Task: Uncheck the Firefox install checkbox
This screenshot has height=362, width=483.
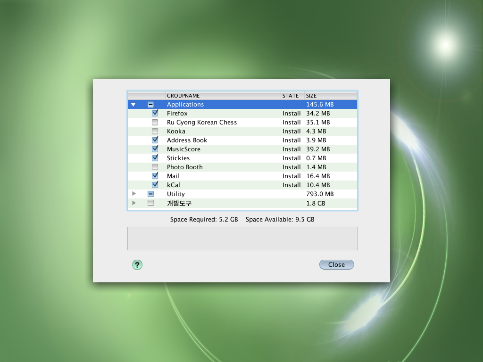Action: click(x=155, y=113)
